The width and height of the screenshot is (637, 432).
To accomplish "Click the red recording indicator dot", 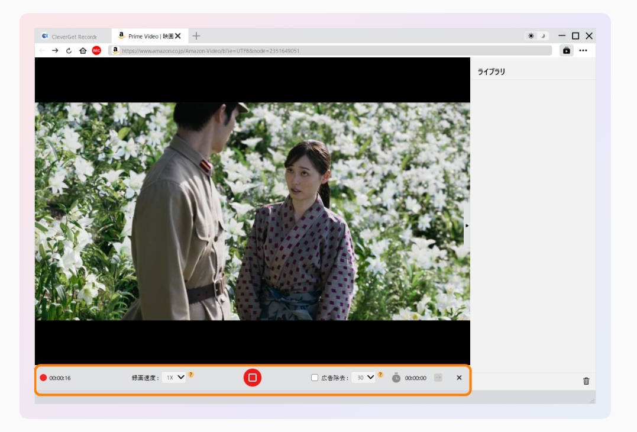I will [x=43, y=378].
